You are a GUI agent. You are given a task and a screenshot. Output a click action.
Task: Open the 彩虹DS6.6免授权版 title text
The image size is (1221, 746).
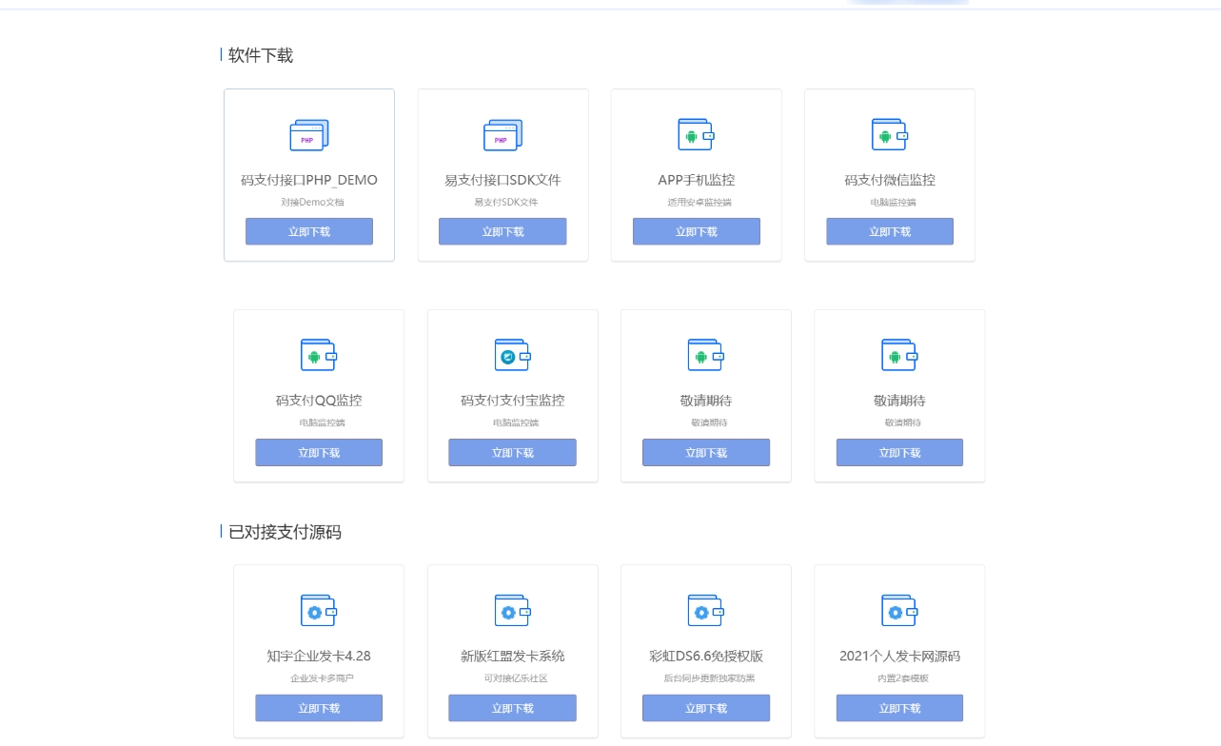pos(705,656)
